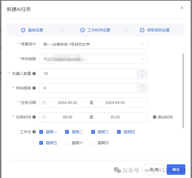The height and width of the screenshot is (178, 192).
Task: Click the clock icon in 任务时间
Action: click(44, 117)
